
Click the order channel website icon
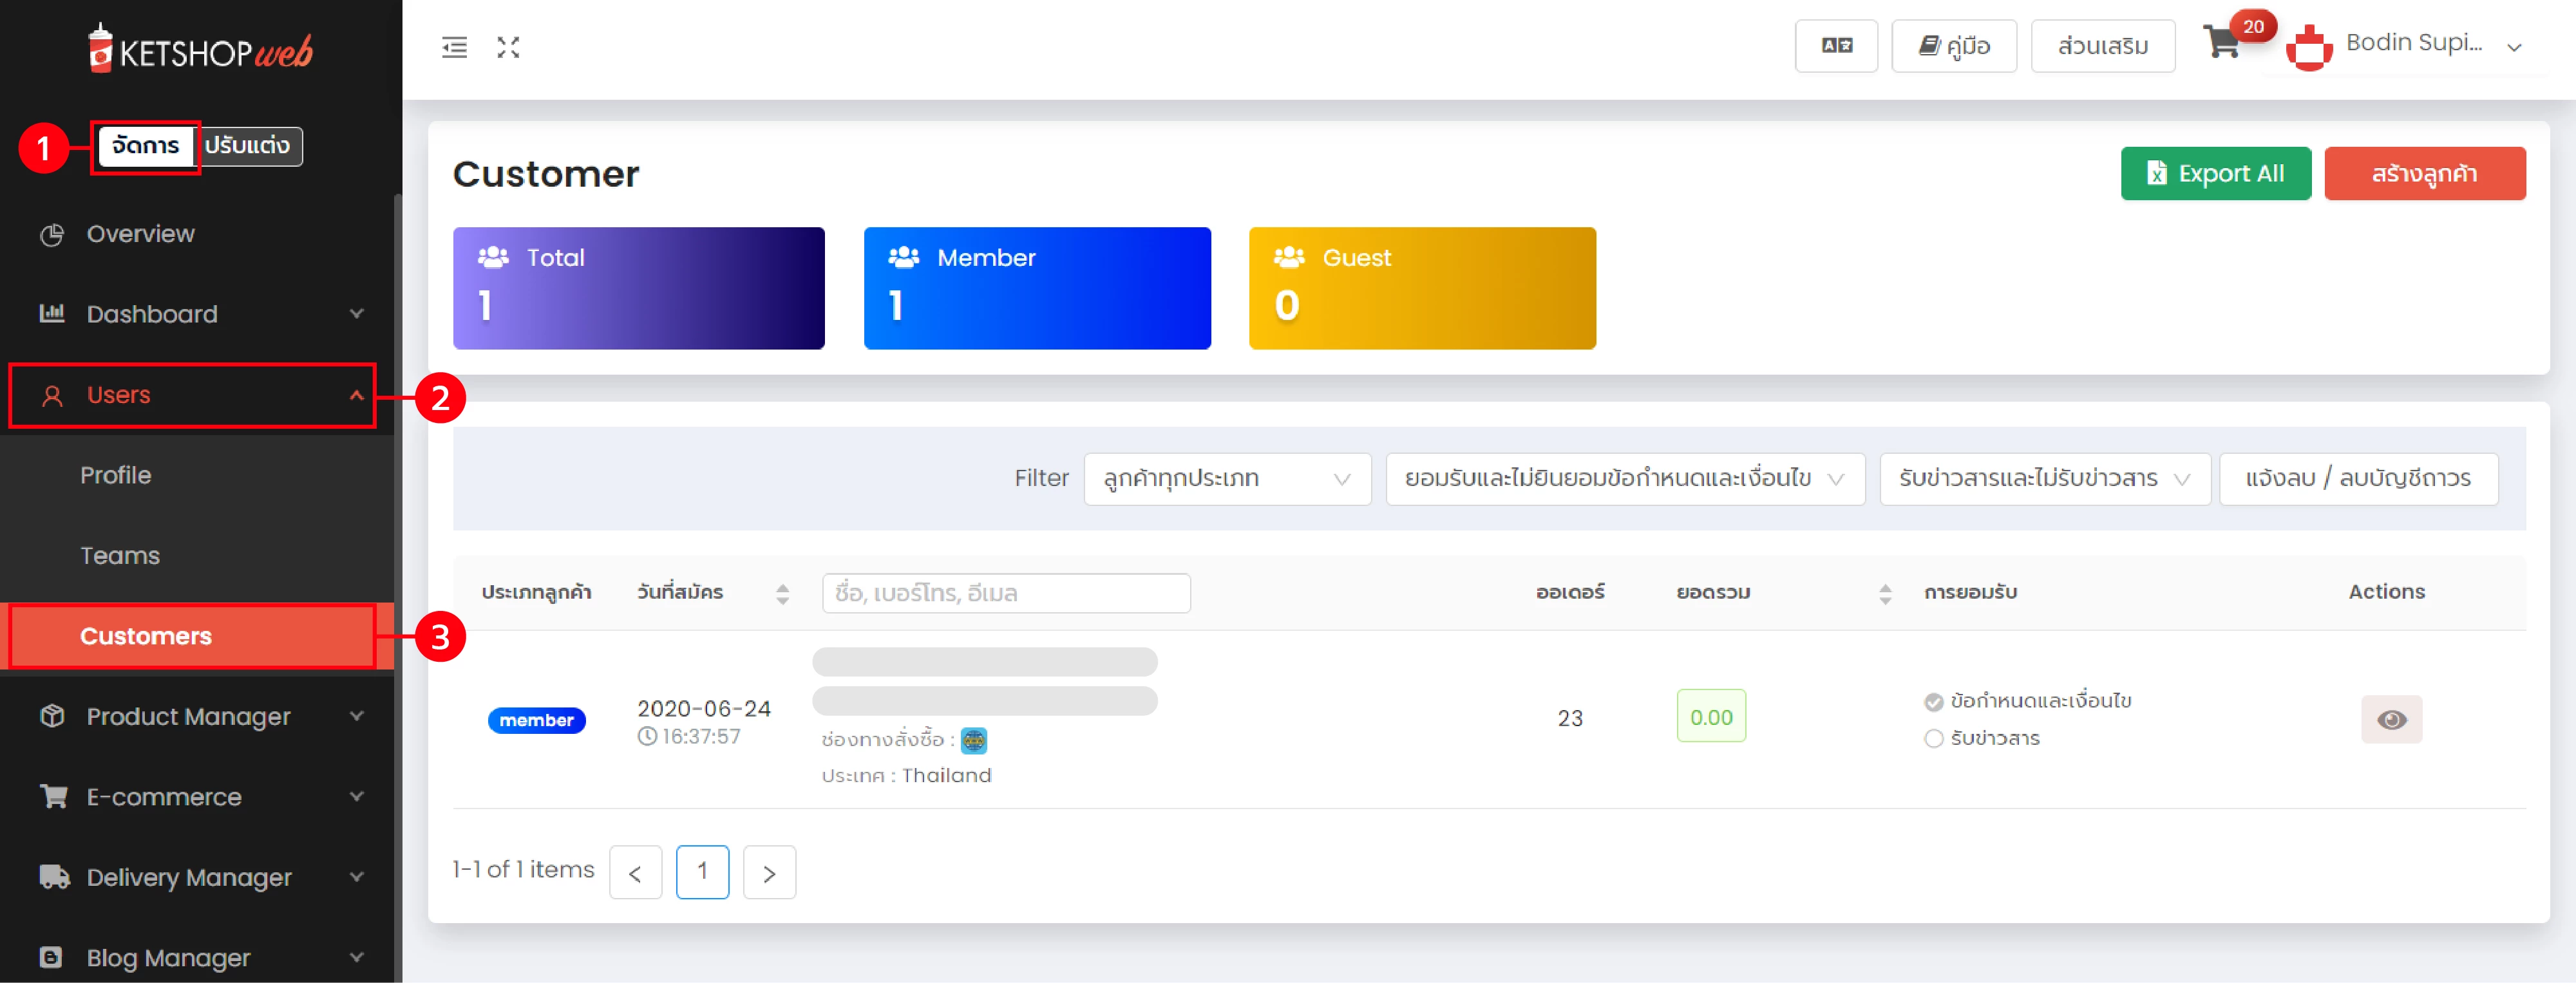click(x=973, y=740)
